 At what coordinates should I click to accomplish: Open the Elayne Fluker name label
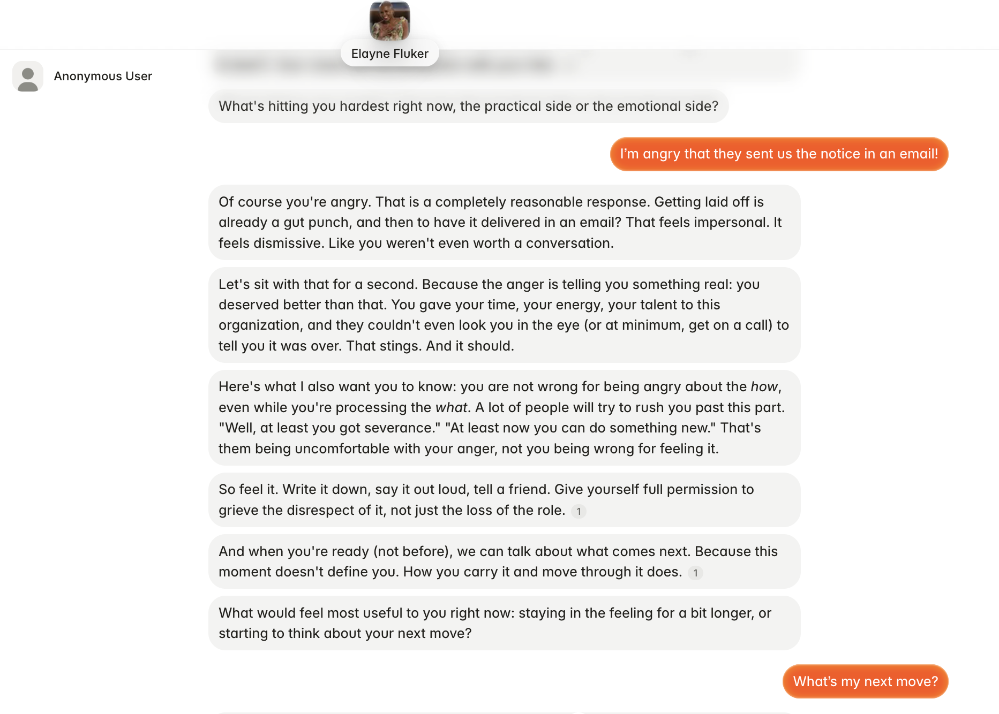[x=390, y=54]
